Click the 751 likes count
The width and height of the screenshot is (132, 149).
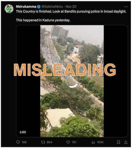coord(74,142)
